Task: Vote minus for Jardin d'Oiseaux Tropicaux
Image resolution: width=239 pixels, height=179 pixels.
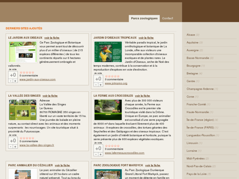Action: pos(96,85)
